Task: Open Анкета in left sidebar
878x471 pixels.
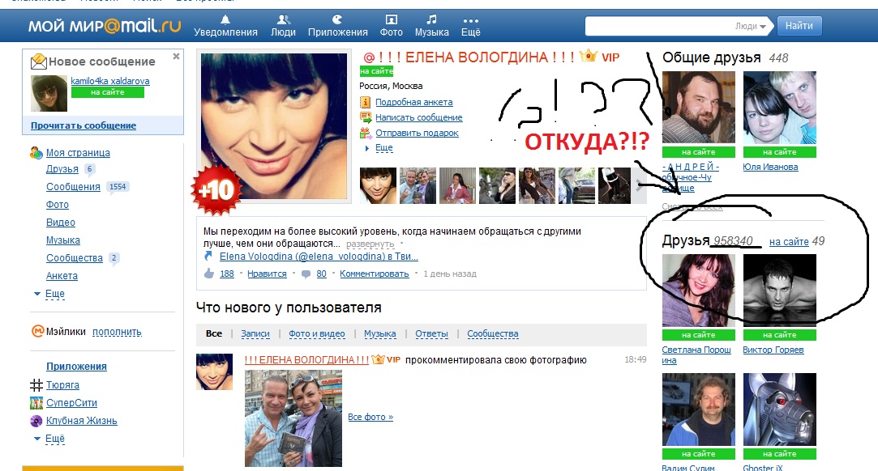Action: [62, 276]
